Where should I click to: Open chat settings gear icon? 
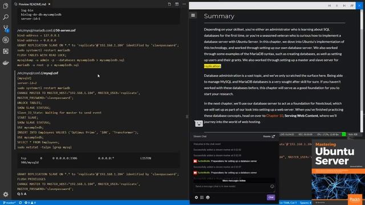(196, 198)
